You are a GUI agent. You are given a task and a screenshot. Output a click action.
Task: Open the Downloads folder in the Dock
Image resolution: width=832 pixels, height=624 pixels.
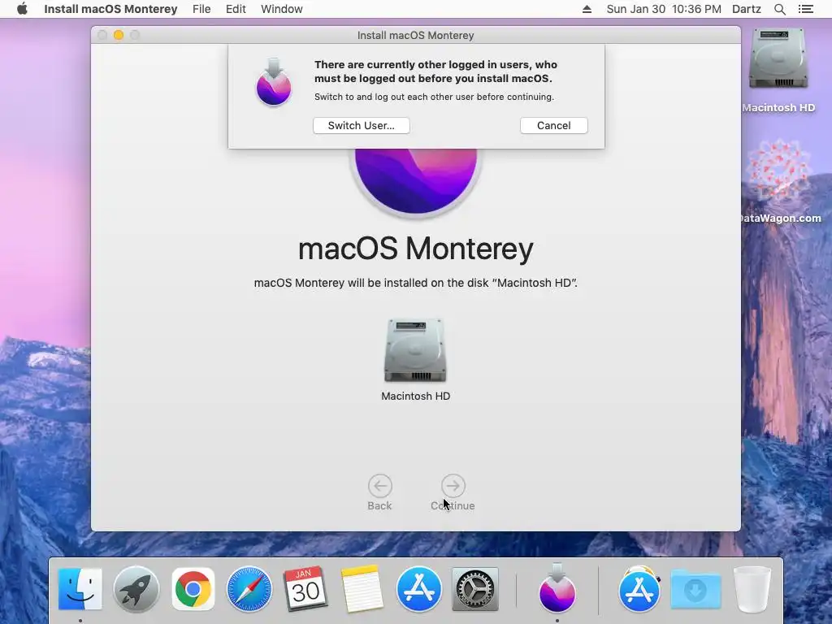click(695, 589)
